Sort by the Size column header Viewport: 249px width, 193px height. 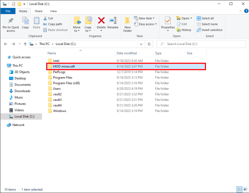coord(189,53)
